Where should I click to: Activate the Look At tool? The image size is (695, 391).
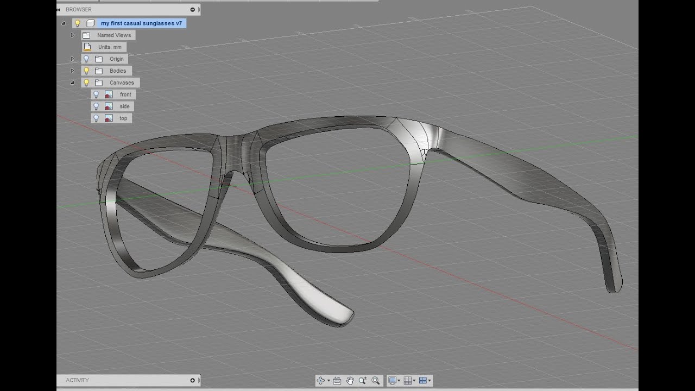337,381
